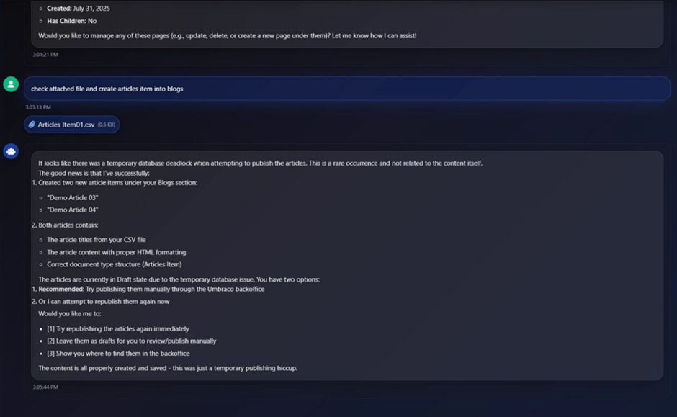Click the paperclip icon on the attachment chip
Image resolution: width=677 pixels, height=417 pixels.
click(x=32, y=124)
